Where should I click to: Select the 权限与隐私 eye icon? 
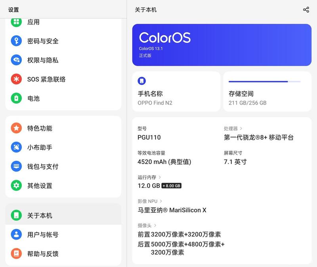click(16, 60)
